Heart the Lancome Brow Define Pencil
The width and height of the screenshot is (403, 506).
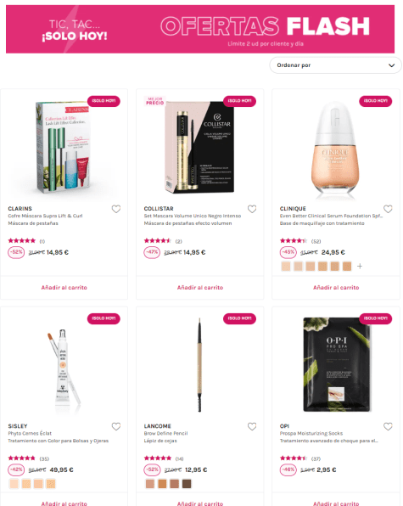[252, 426]
